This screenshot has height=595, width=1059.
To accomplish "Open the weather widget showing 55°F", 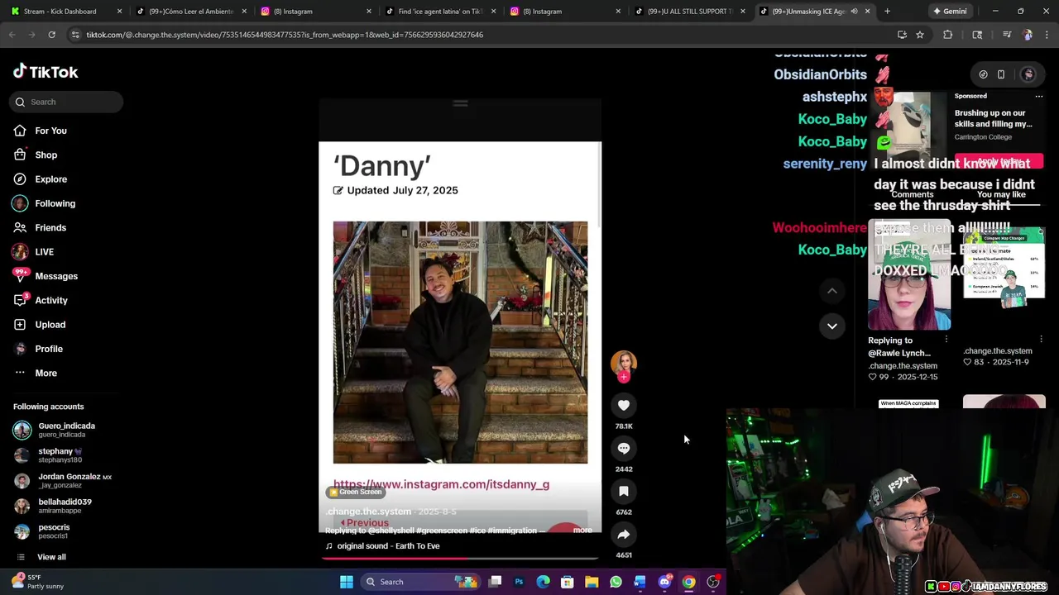I will point(37,582).
